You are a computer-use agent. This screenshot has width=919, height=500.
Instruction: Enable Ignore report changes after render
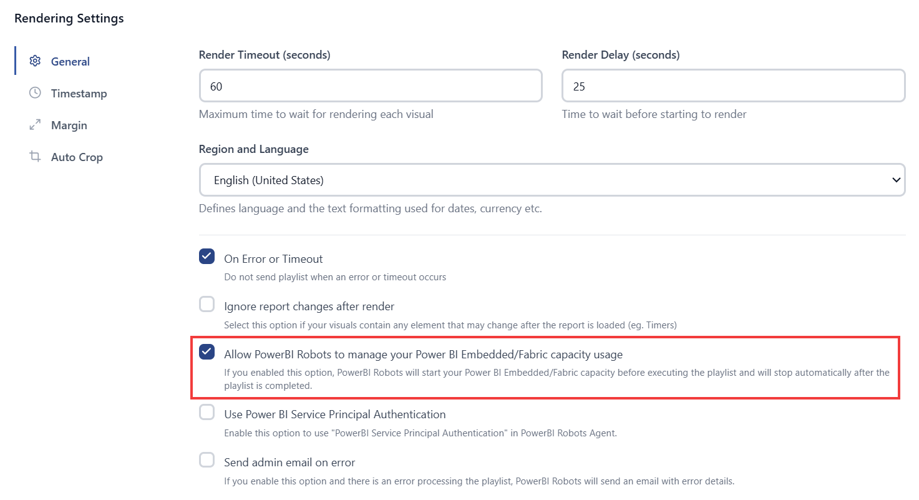[x=207, y=305]
